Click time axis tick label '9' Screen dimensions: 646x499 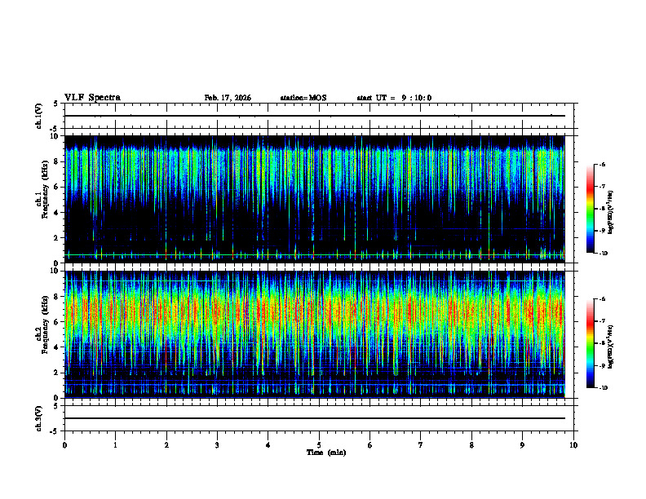tap(522, 445)
